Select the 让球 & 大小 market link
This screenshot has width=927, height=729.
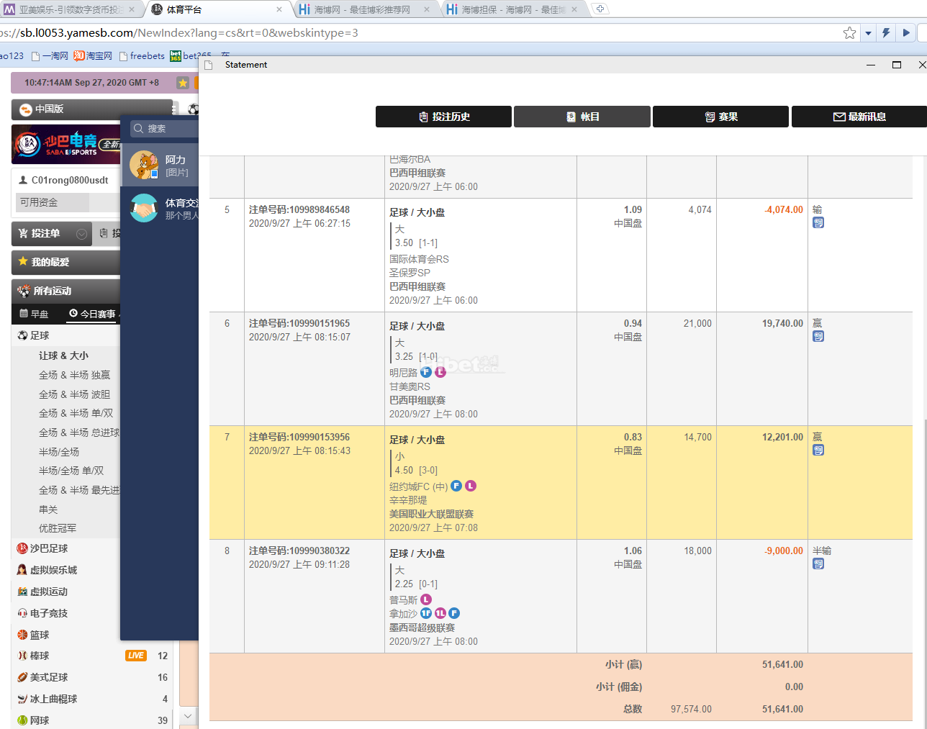(x=63, y=356)
